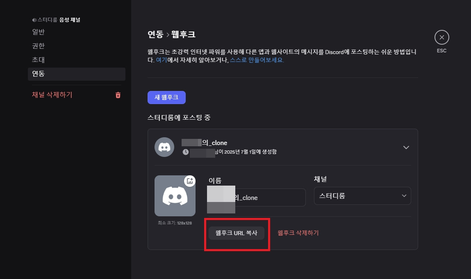This screenshot has width=471, height=279.
Task: Close settings with the ESC X button
Action: (x=441, y=38)
